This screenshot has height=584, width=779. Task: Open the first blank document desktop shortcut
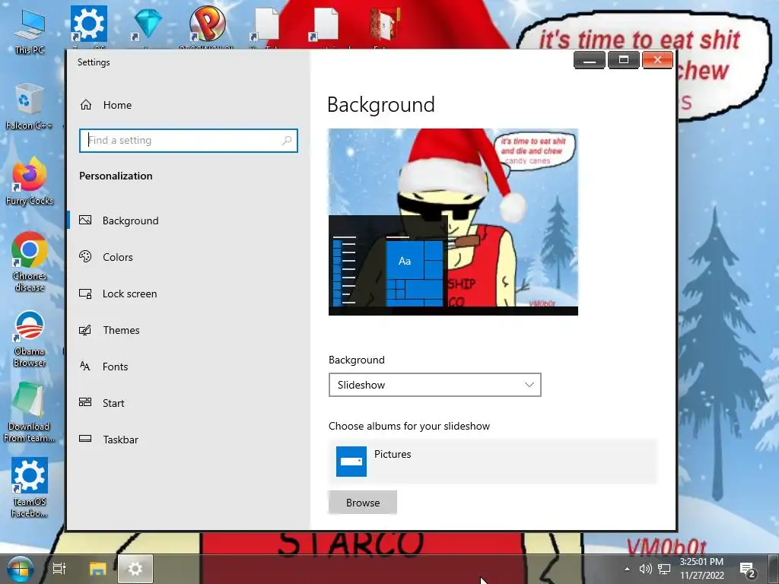click(x=266, y=24)
